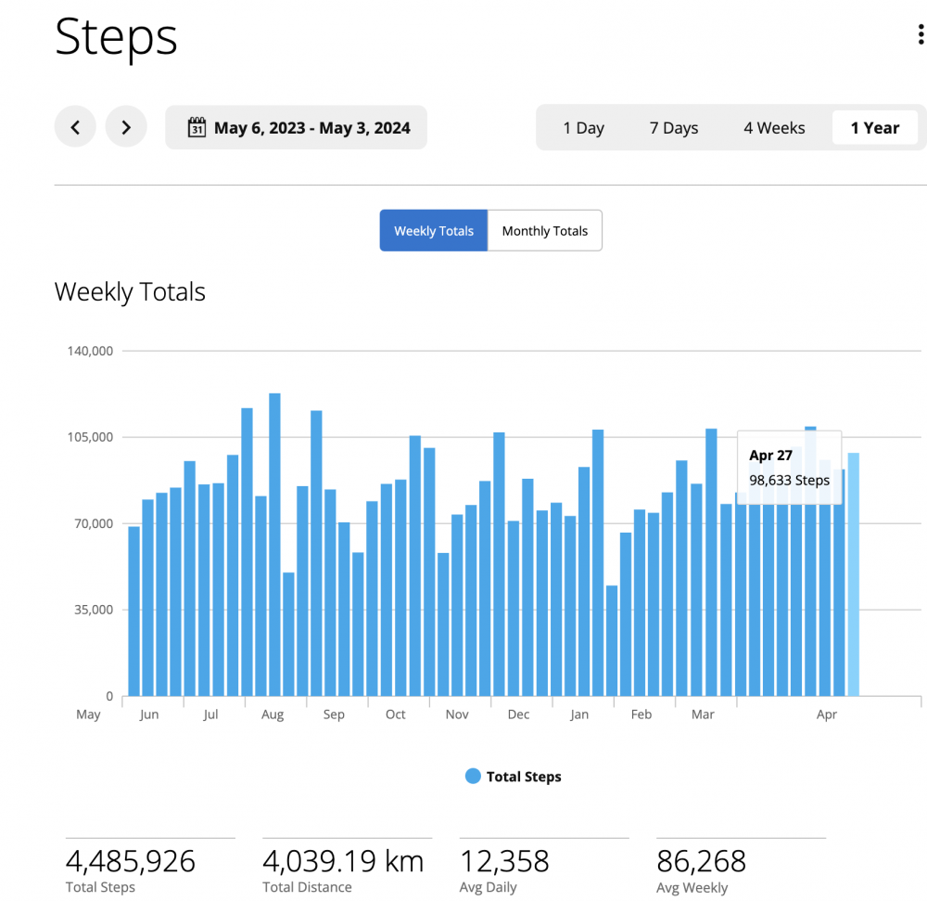Viewport: 927px width, 901px height.
Task: Select the 4 Weeks range
Action: (x=774, y=128)
